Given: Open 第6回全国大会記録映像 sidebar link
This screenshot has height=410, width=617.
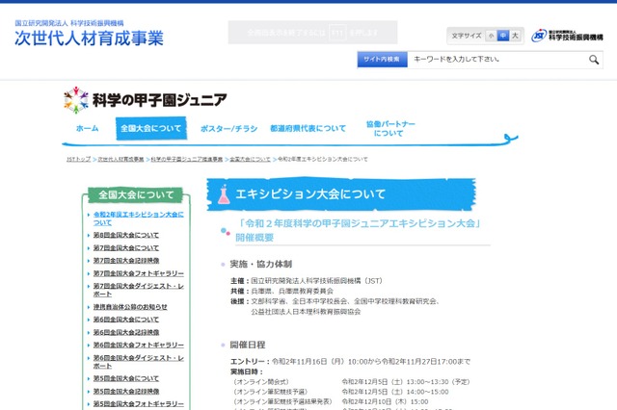Looking at the screenshot, I should point(126,332).
